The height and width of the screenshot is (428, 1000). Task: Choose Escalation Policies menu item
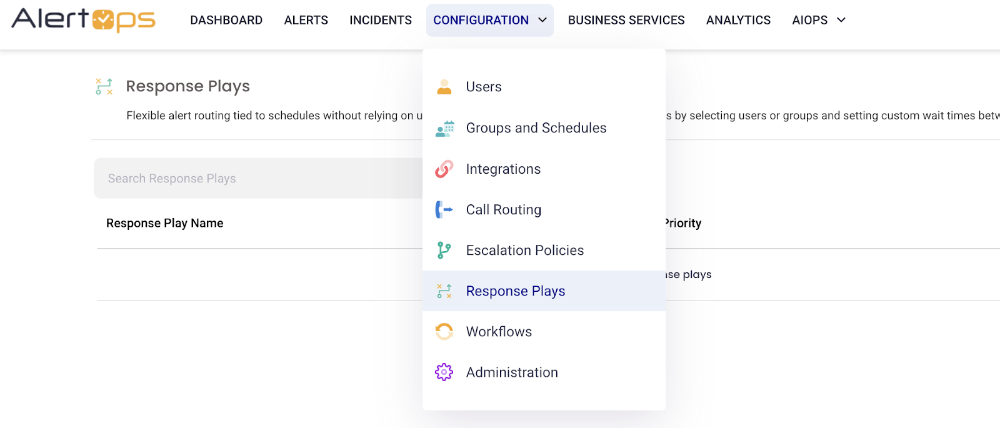[544, 251]
